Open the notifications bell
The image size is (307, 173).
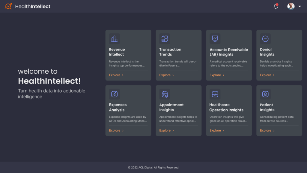point(276,6)
